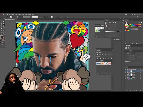
Task: Click the Exclude shape mode icon
Action: [105, 54]
